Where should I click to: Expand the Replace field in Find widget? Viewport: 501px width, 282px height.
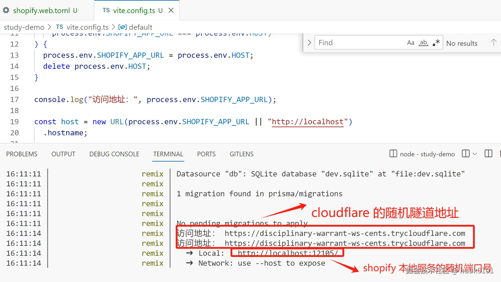click(x=309, y=43)
